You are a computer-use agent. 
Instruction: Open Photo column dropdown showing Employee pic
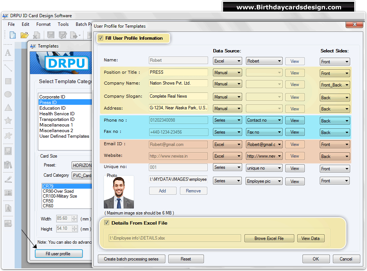[x=264, y=181]
